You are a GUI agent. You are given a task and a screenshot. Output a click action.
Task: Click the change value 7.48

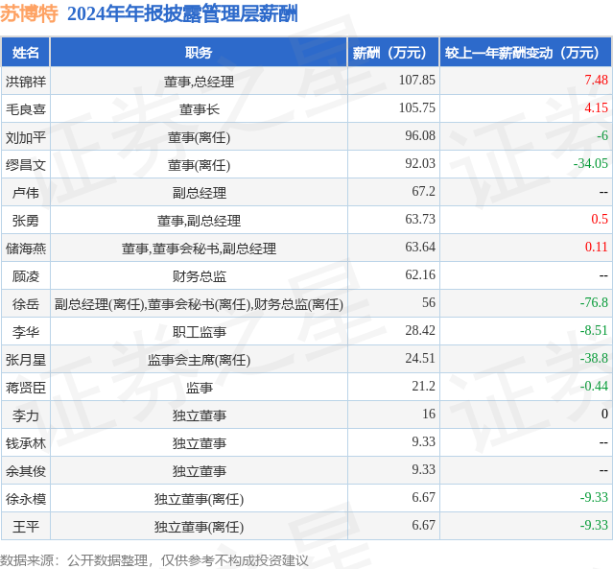[596, 81]
